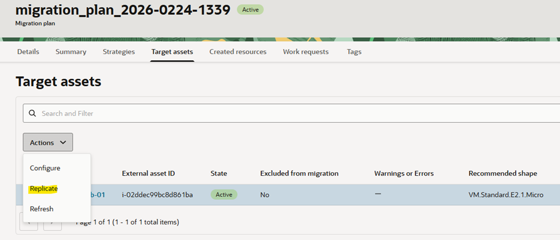The image size is (560, 240).
Task: Click the Active state badge in the asset row
Action: [223, 195]
